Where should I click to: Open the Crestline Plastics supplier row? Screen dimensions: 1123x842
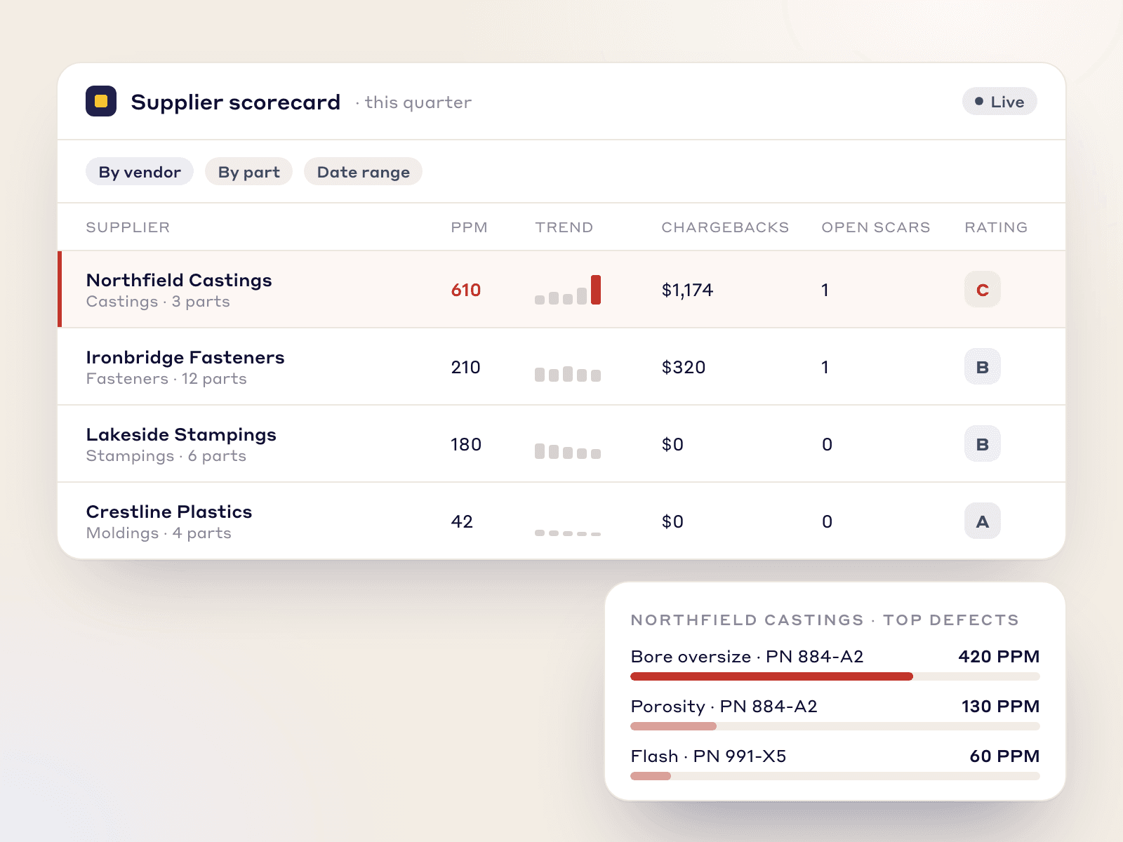[x=561, y=521]
